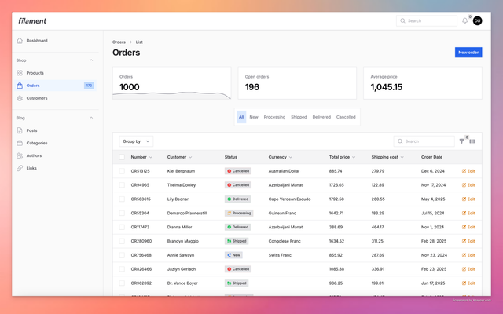Click Delivered status badge of Lily Bednar
503x314 pixels.
pos(237,199)
